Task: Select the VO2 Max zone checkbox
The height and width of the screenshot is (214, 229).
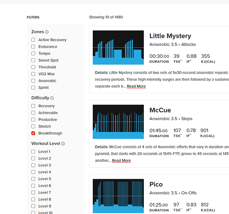Action: 33,74
